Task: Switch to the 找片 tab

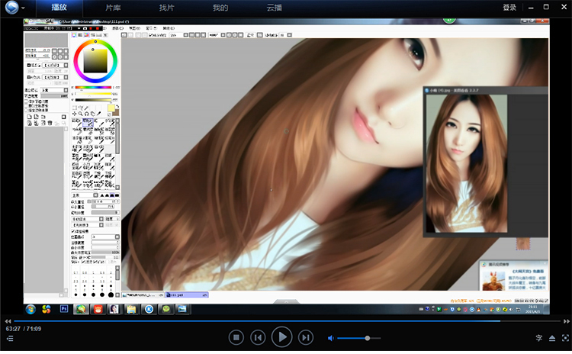Action: [x=166, y=8]
